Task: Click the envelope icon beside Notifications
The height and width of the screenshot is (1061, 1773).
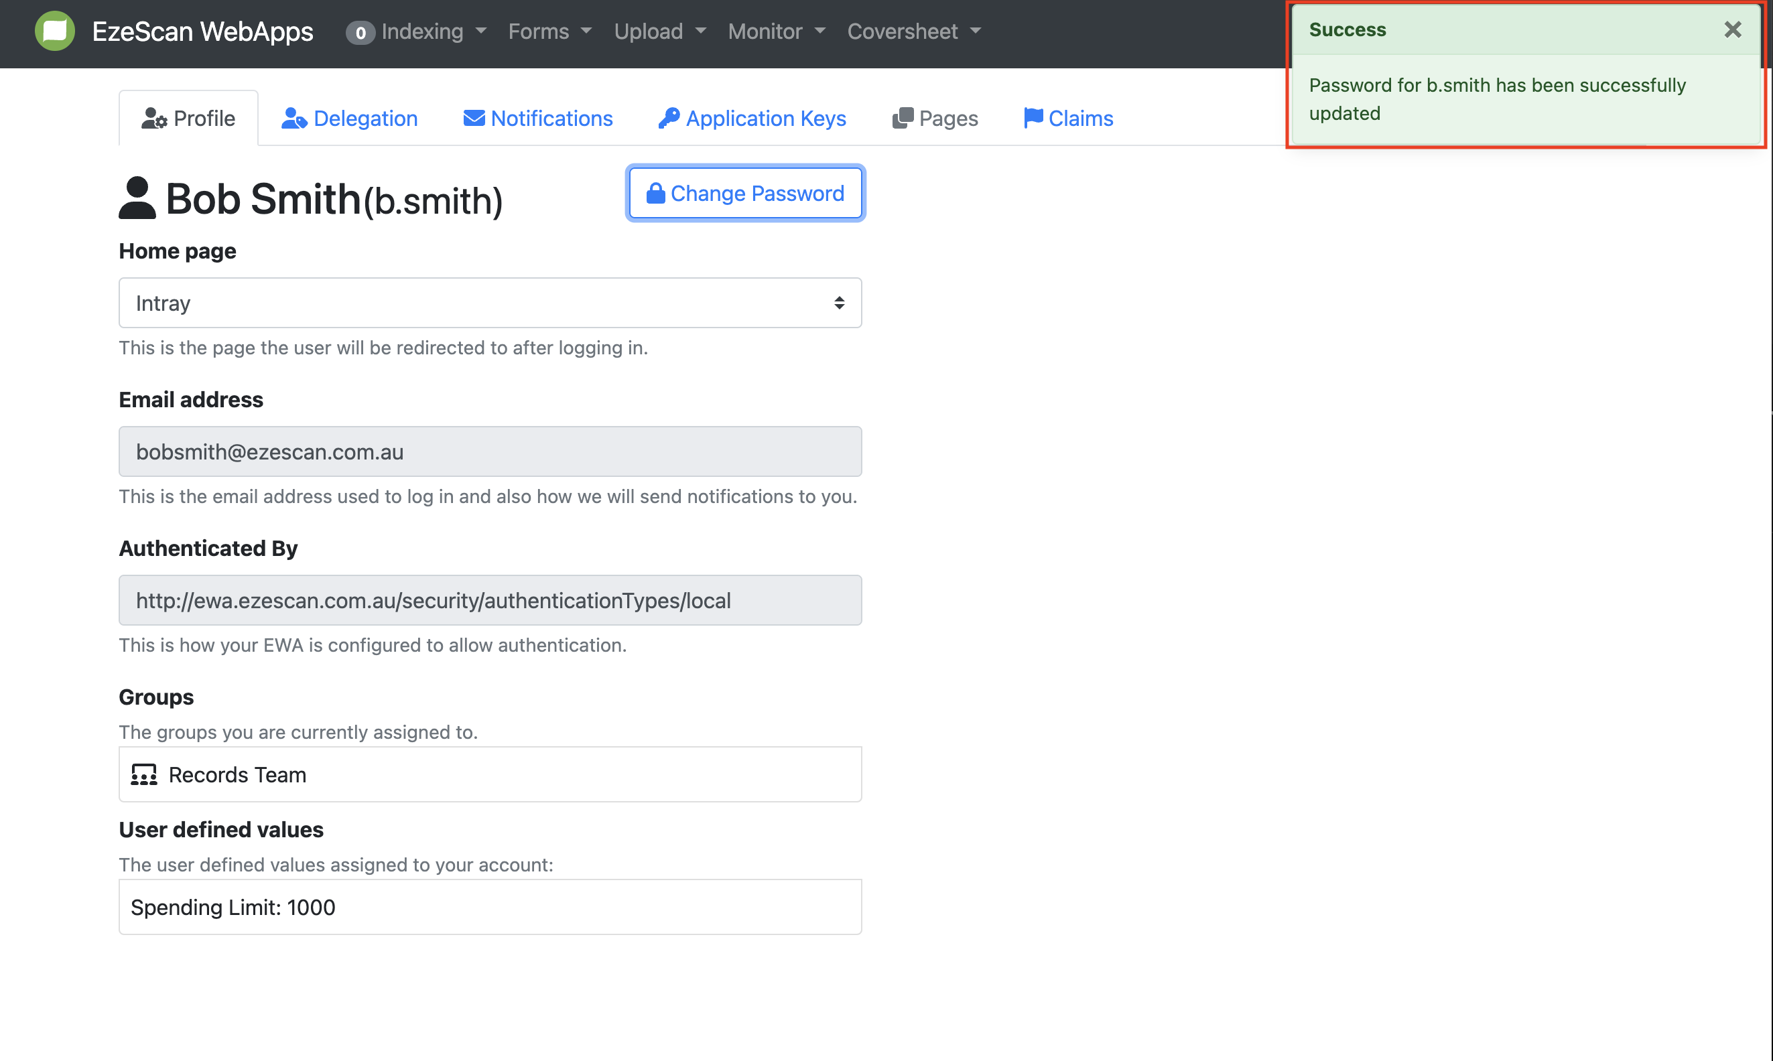Action: coord(474,118)
